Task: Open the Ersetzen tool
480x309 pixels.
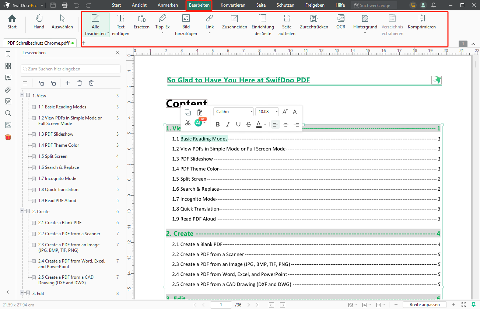Action: pyautogui.click(x=141, y=22)
